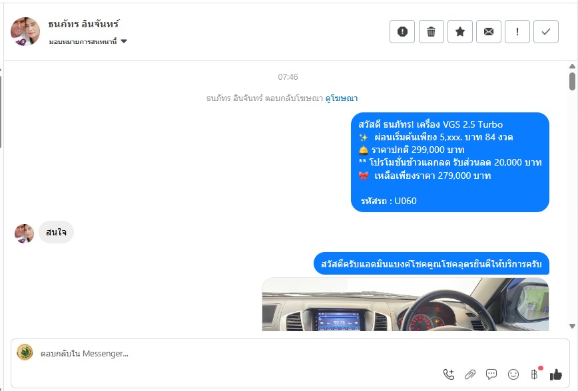Mark conversation unread with envelope icon
The height and width of the screenshot is (391, 578).
[489, 32]
